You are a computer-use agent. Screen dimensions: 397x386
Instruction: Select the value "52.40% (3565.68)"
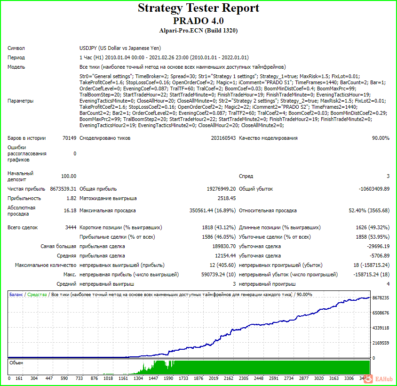click(369, 210)
